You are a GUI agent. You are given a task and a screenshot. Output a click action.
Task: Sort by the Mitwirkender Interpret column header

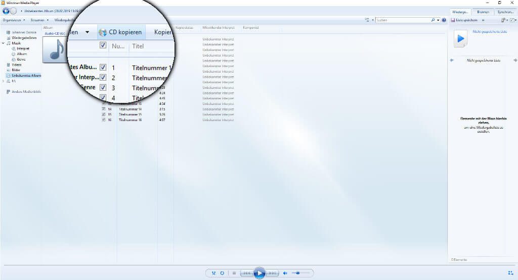[x=219, y=28]
